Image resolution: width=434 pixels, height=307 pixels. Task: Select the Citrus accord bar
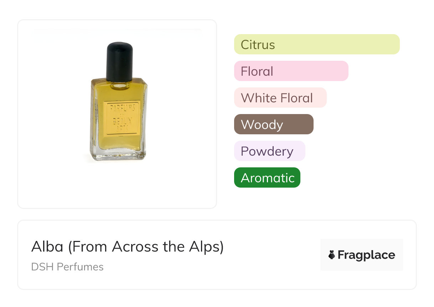316,44
